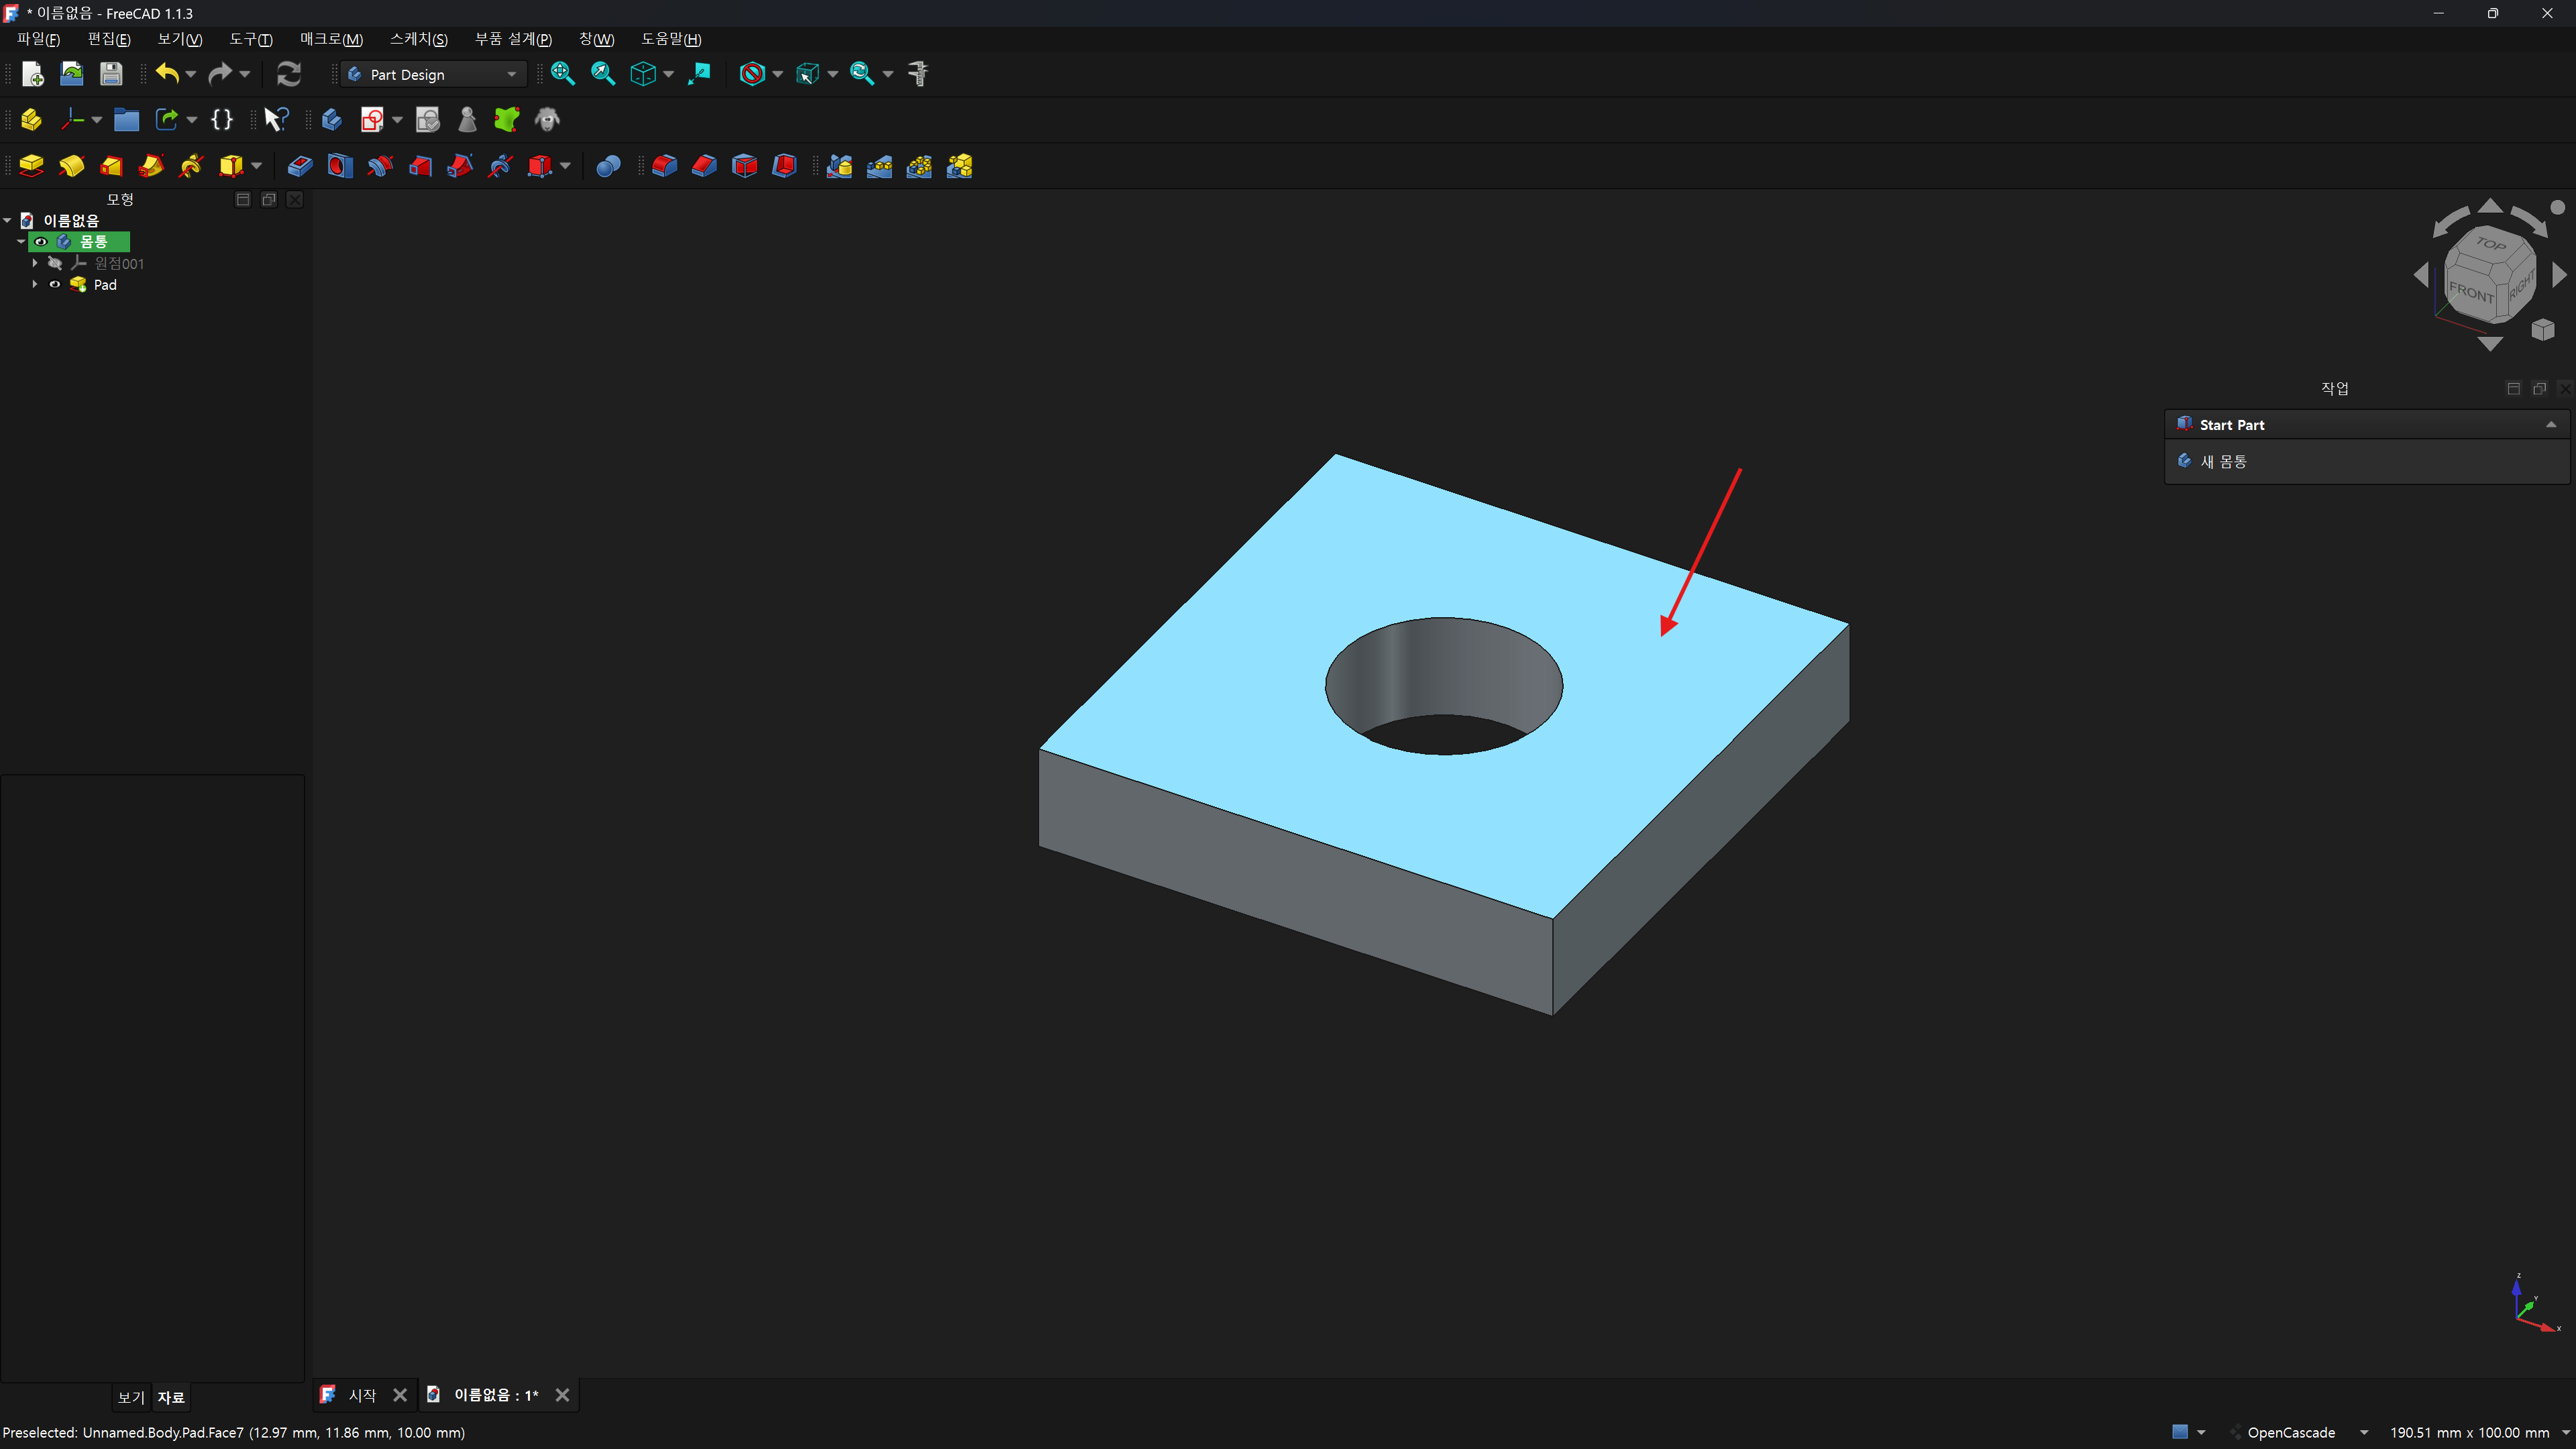Screen dimensions: 2576x1449
Task: Open the undo history dropdown arrow
Action: click(x=191, y=74)
